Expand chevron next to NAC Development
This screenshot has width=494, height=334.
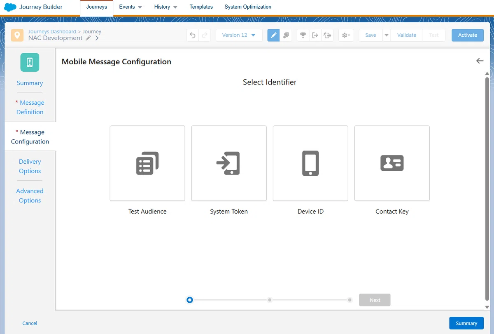point(97,38)
